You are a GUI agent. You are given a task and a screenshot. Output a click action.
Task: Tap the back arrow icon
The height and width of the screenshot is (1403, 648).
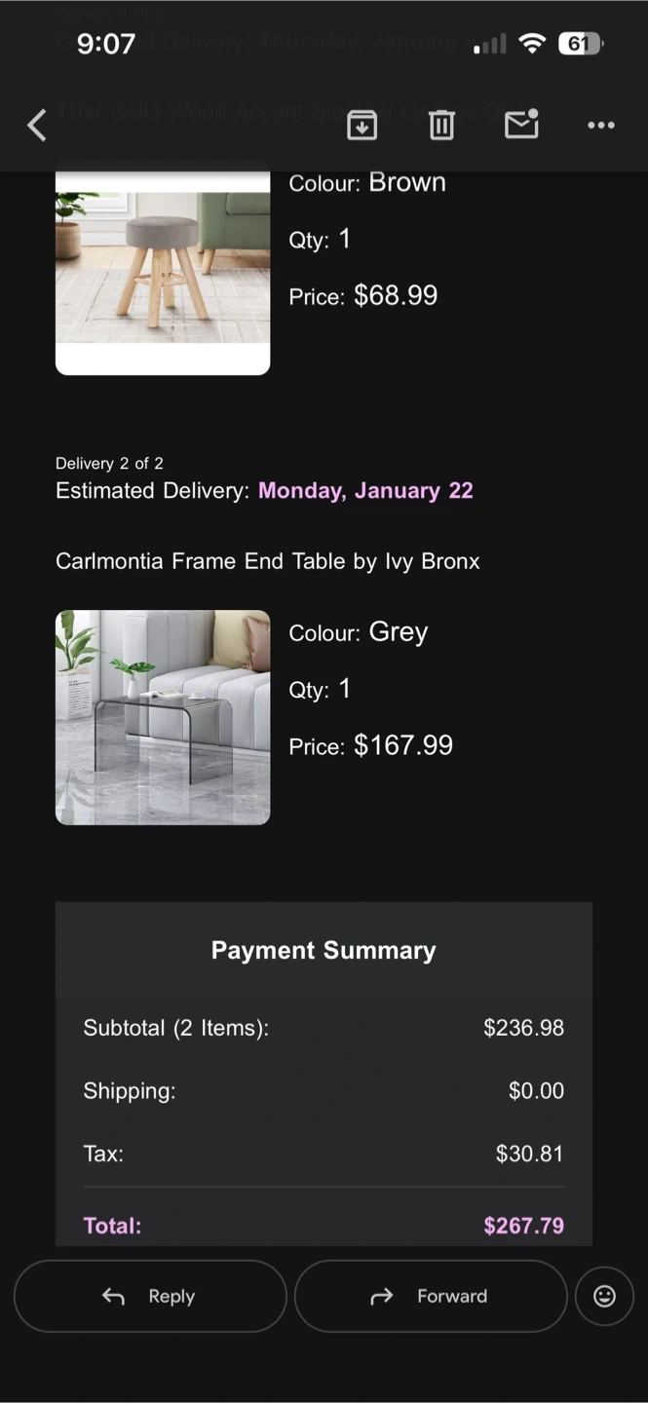point(37,125)
